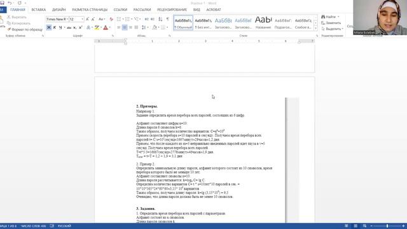Click the Cut (Вырезать) command
407x229 pixels.
pyautogui.click(x=17, y=17)
